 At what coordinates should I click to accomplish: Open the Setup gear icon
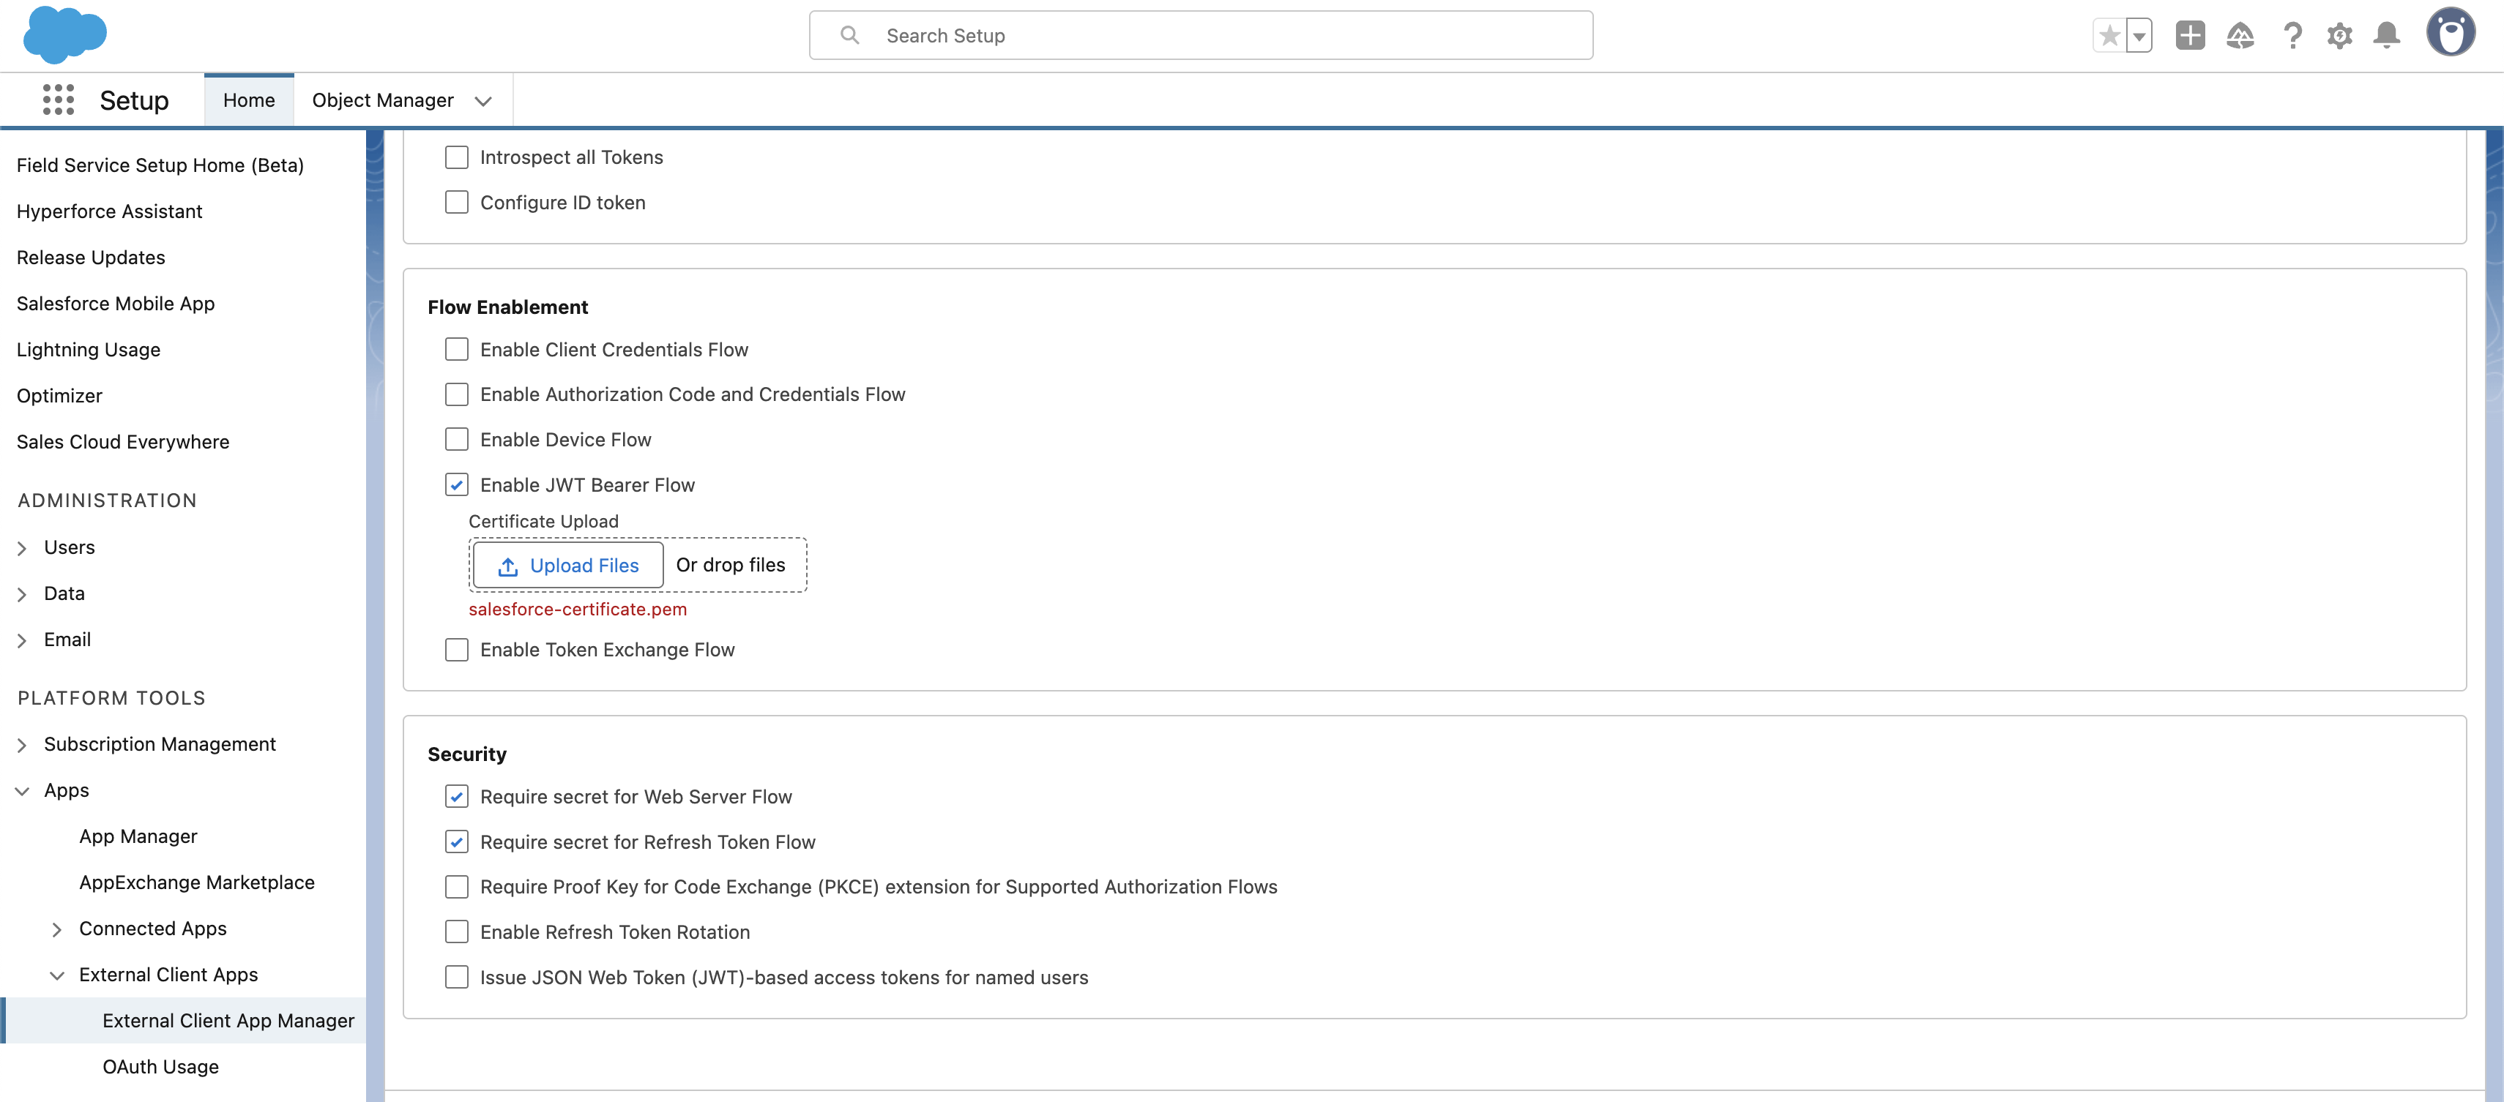2339,36
